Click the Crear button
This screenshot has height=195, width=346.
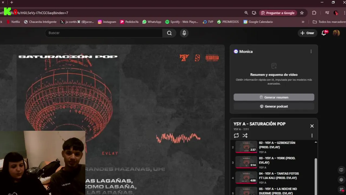(x=307, y=33)
